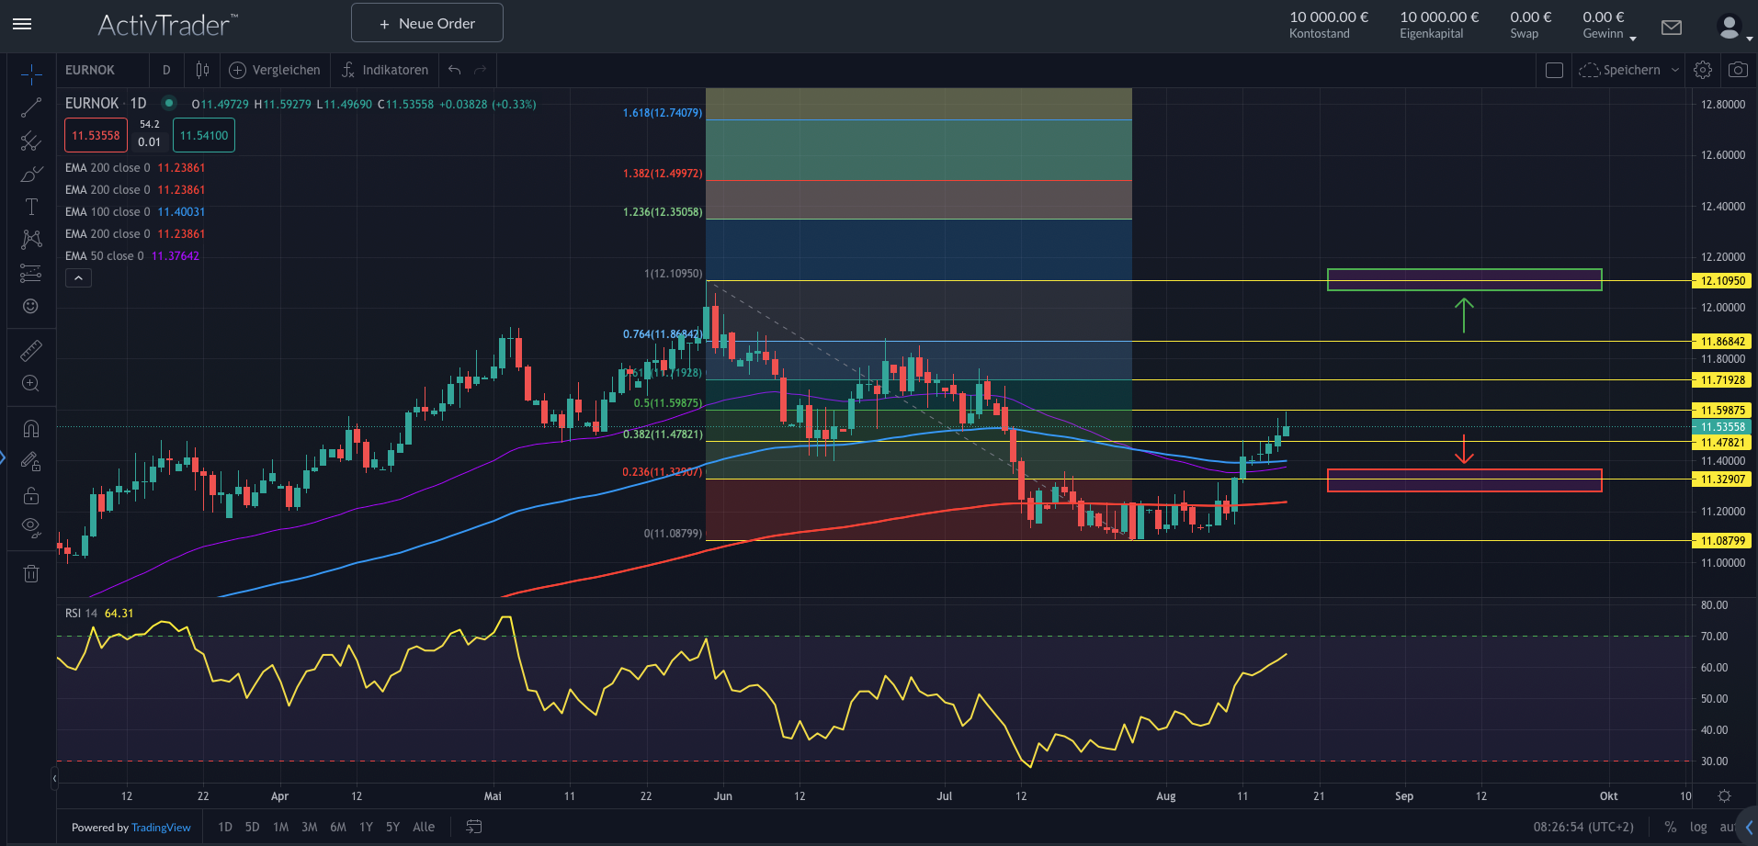Collapse the indicator legend with the chevron
Screen dimensions: 1758x846
[78, 278]
